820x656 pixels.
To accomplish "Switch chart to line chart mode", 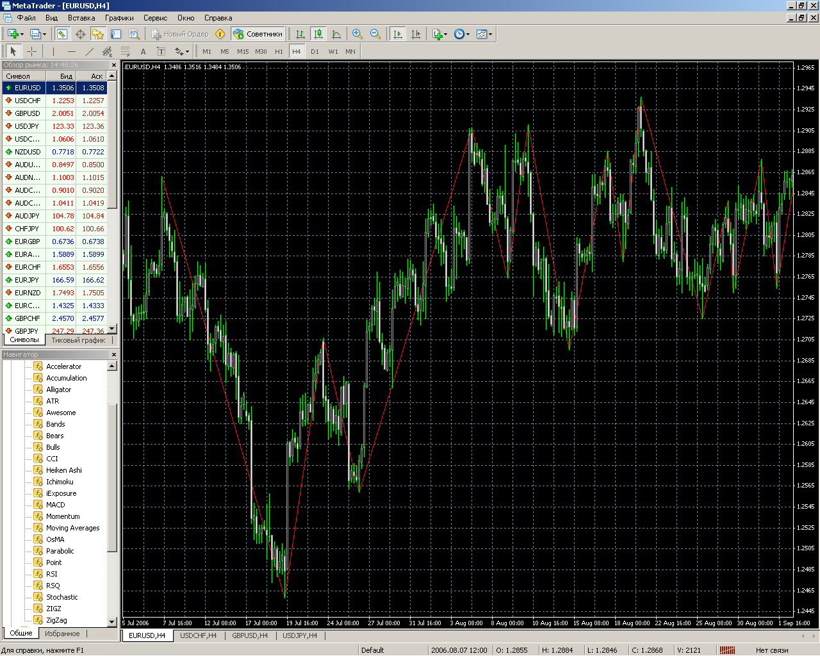I will pyautogui.click(x=336, y=34).
